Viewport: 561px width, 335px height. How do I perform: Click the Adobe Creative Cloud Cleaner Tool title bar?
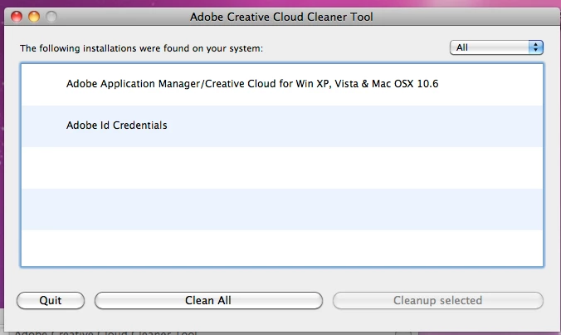(x=281, y=17)
